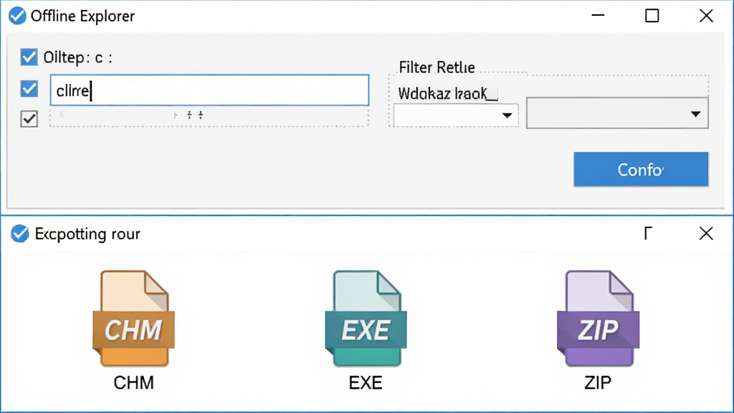Choose the EXE export file icon
Image resolution: width=734 pixels, height=413 pixels.
pyautogui.click(x=366, y=318)
